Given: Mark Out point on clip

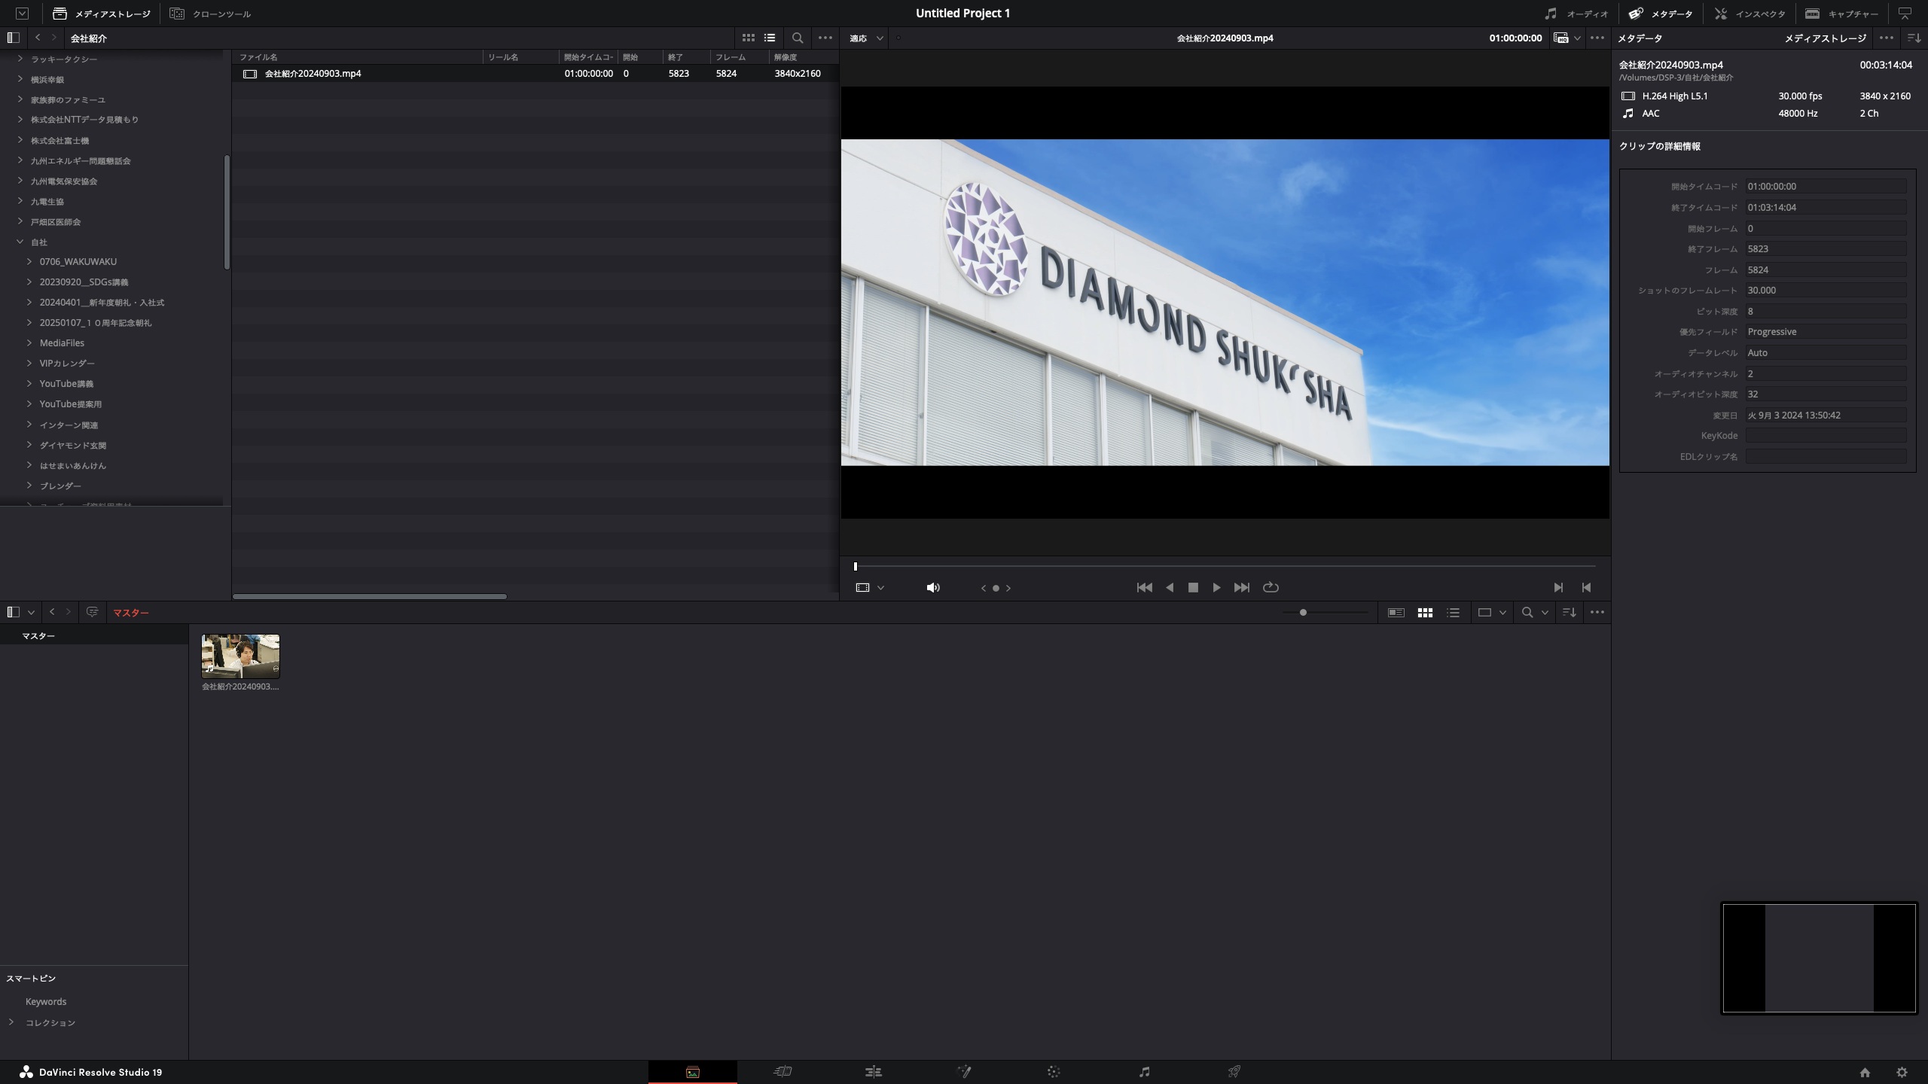Looking at the screenshot, I should click(1586, 588).
